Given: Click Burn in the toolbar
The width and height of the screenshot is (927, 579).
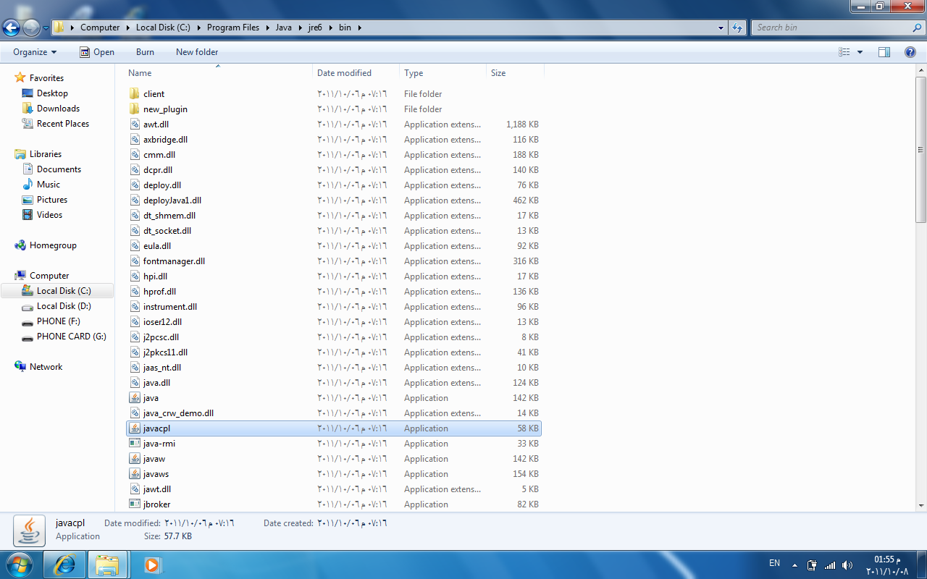Looking at the screenshot, I should (145, 52).
